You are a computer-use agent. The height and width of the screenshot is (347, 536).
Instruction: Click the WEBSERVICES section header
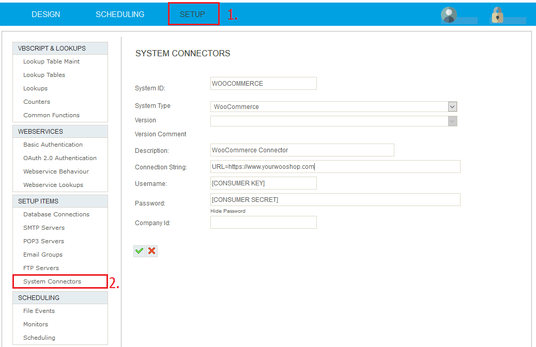[60, 132]
